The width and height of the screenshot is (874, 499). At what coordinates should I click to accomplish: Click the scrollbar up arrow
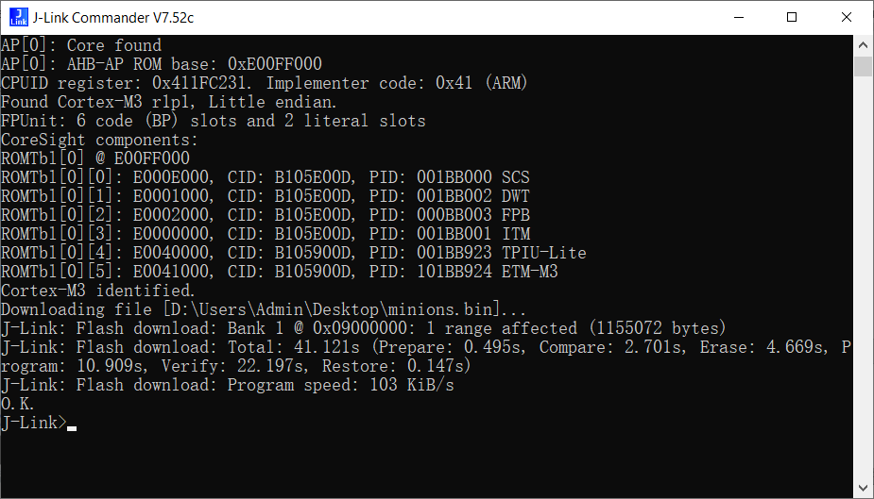[864, 44]
